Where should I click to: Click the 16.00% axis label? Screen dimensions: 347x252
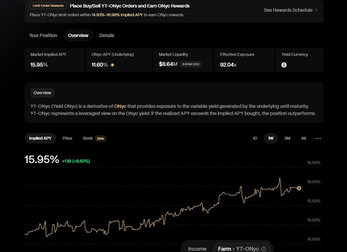[x=314, y=182]
